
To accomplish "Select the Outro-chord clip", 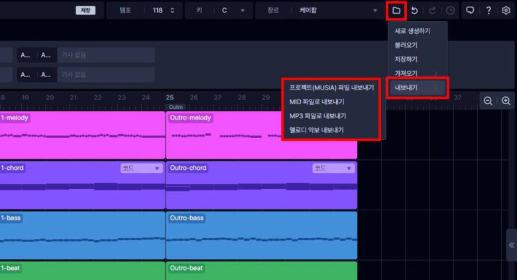I will (261, 185).
